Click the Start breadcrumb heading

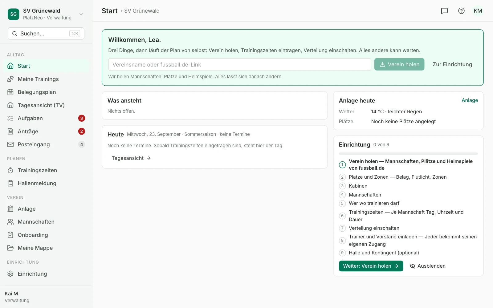[110, 11]
